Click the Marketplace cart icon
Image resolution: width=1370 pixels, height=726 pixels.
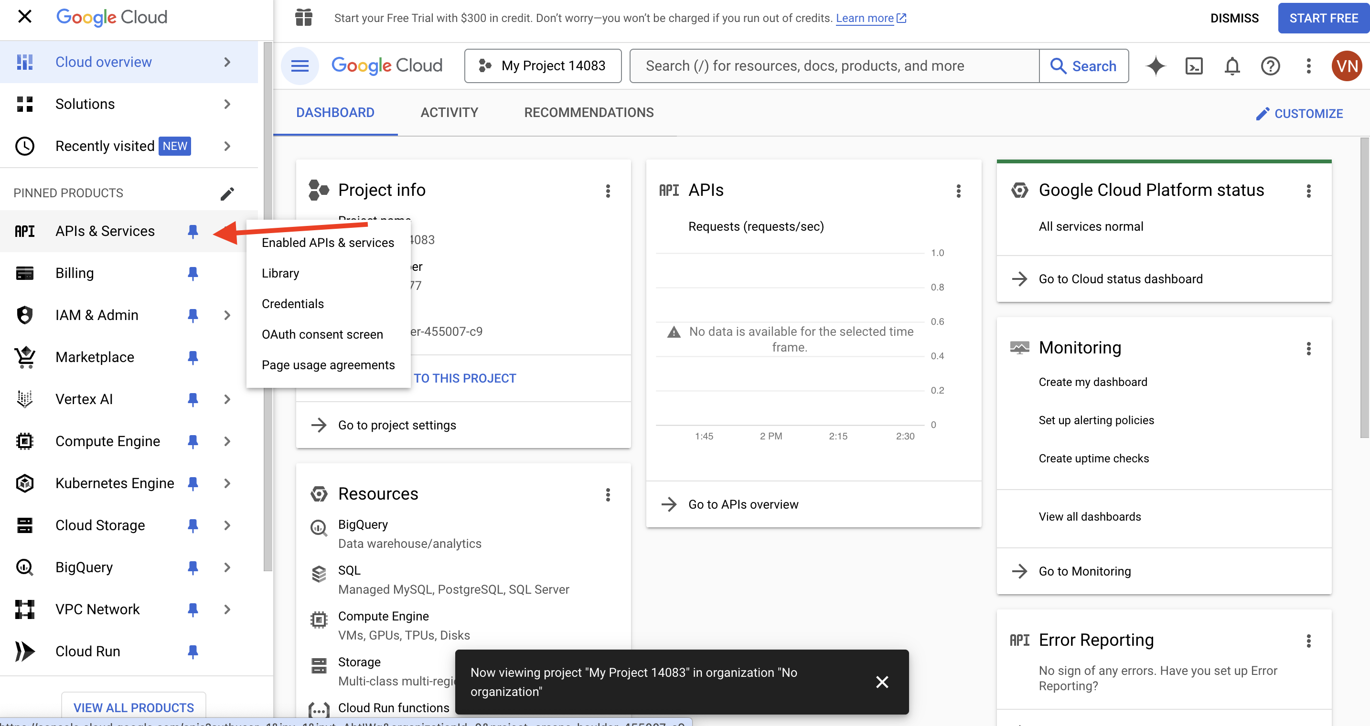click(24, 357)
